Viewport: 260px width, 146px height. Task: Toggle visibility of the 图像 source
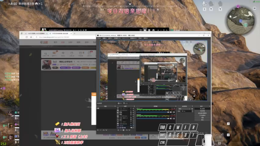(x=131, y=112)
